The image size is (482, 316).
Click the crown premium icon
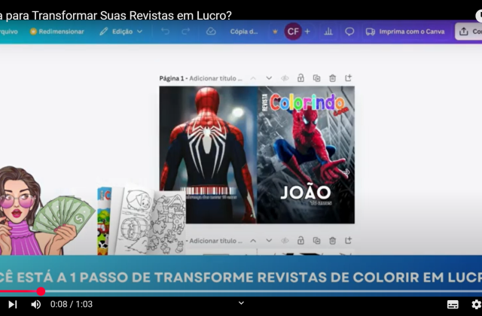(x=275, y=32)
